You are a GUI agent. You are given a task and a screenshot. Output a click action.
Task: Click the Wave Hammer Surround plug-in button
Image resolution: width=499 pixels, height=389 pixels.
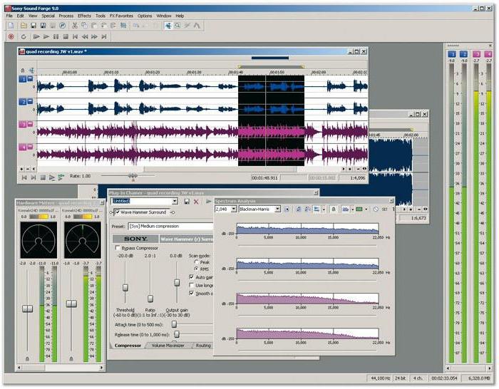146,212
